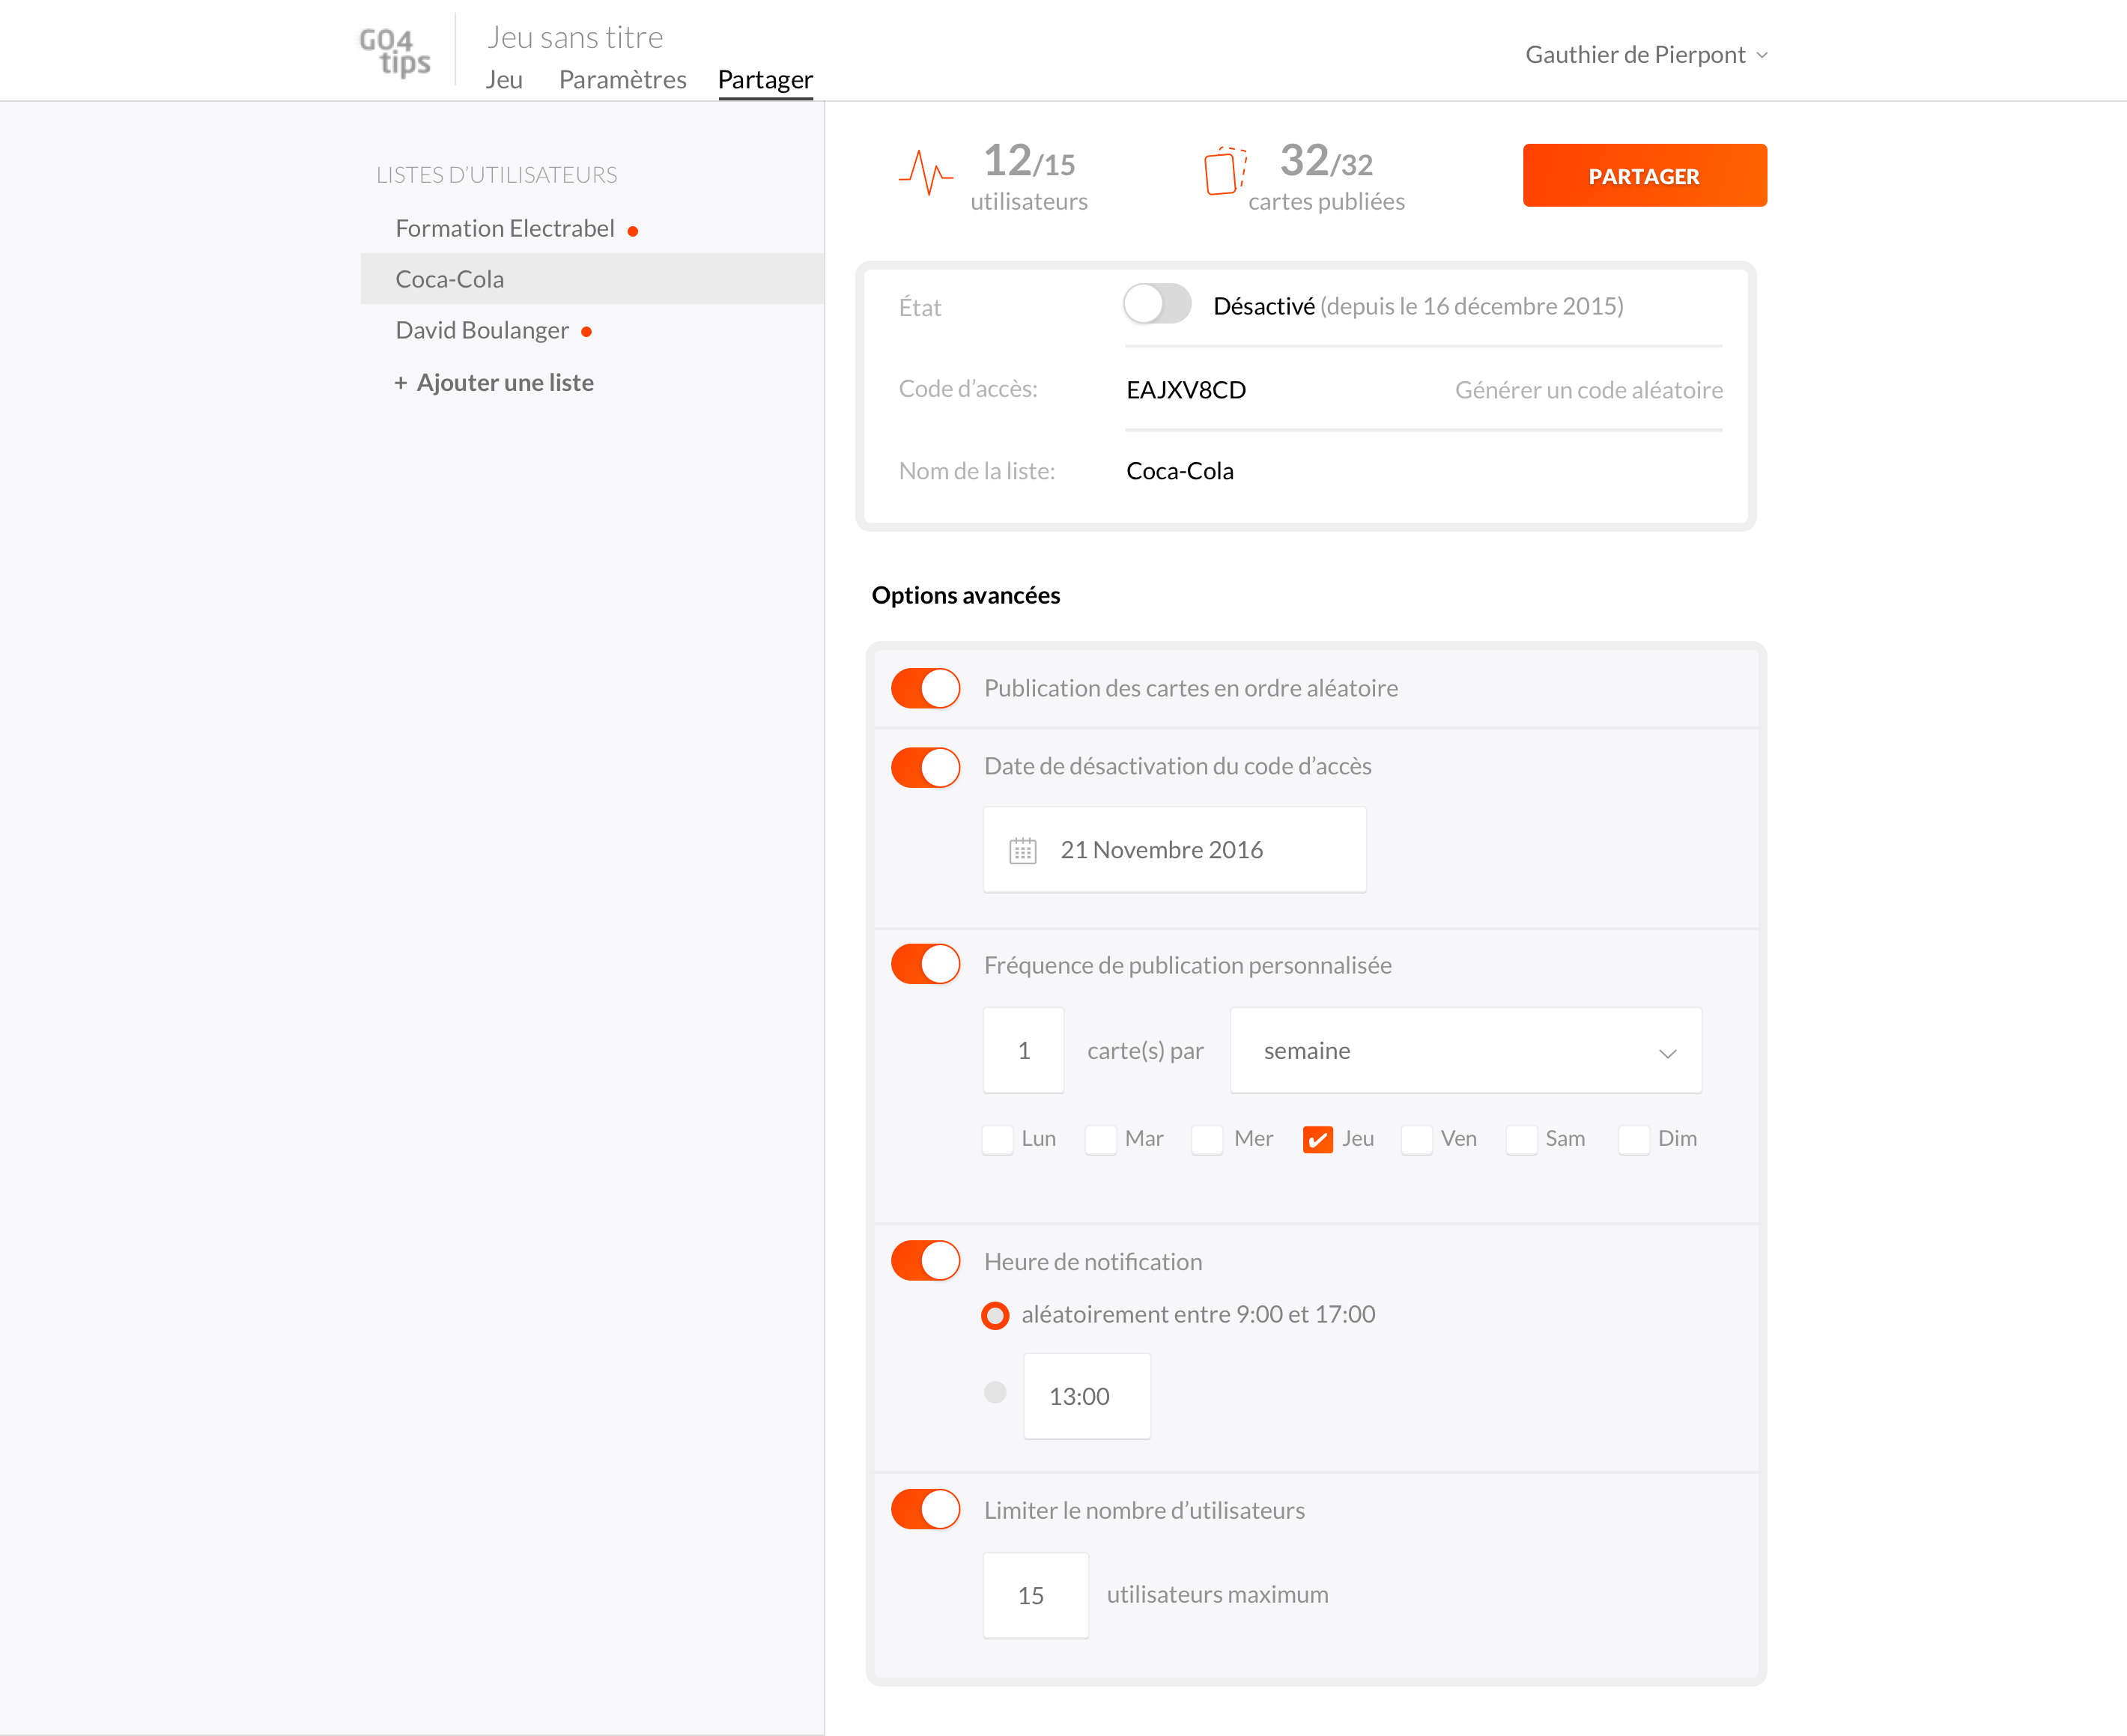Enable the État activation switch
This screenshot has height=1736, width=2127.
click(x=1157, y=304)
